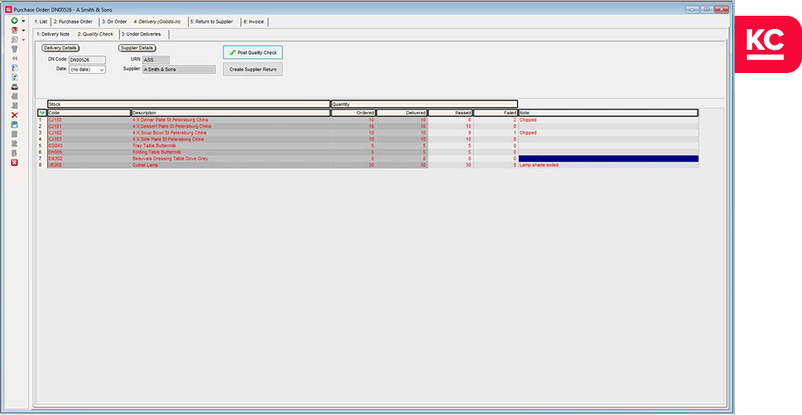Click the double left arrows rewind icon
The height and width of the screenshot is (415, 802).
[14, 58]
